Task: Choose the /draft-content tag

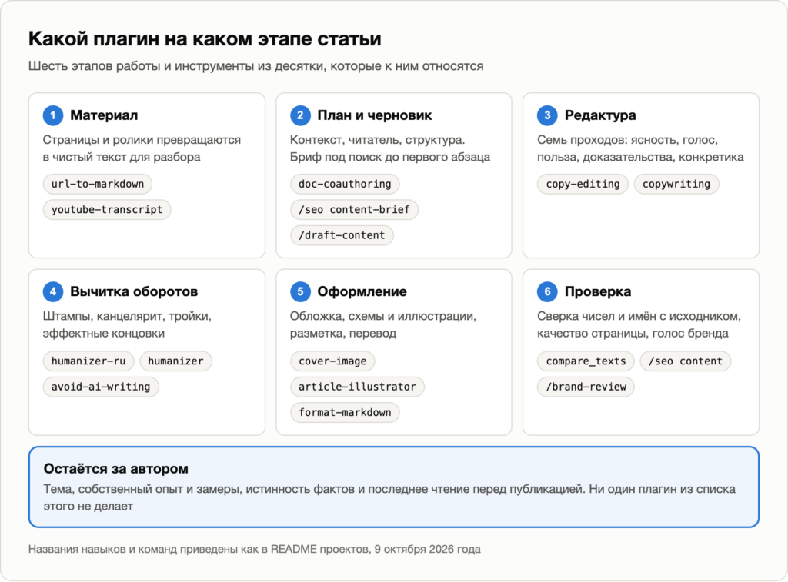Action: point(342,235)
